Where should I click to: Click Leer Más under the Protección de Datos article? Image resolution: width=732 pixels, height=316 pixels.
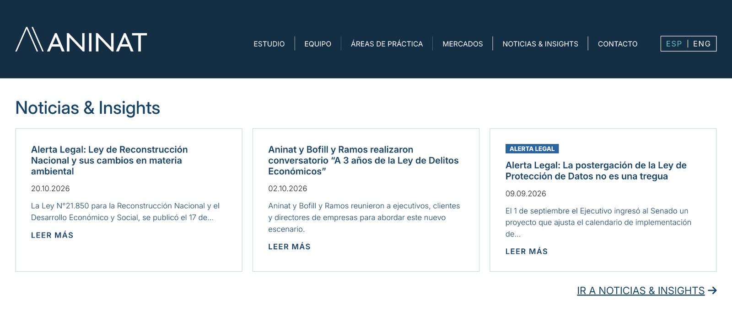[527, 251]
